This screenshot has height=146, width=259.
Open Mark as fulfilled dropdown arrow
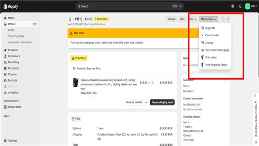[146, 102]
